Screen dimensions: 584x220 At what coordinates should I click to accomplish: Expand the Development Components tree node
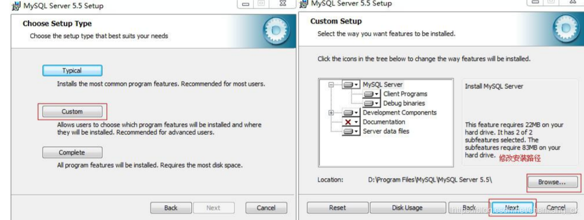click(331, 113)
